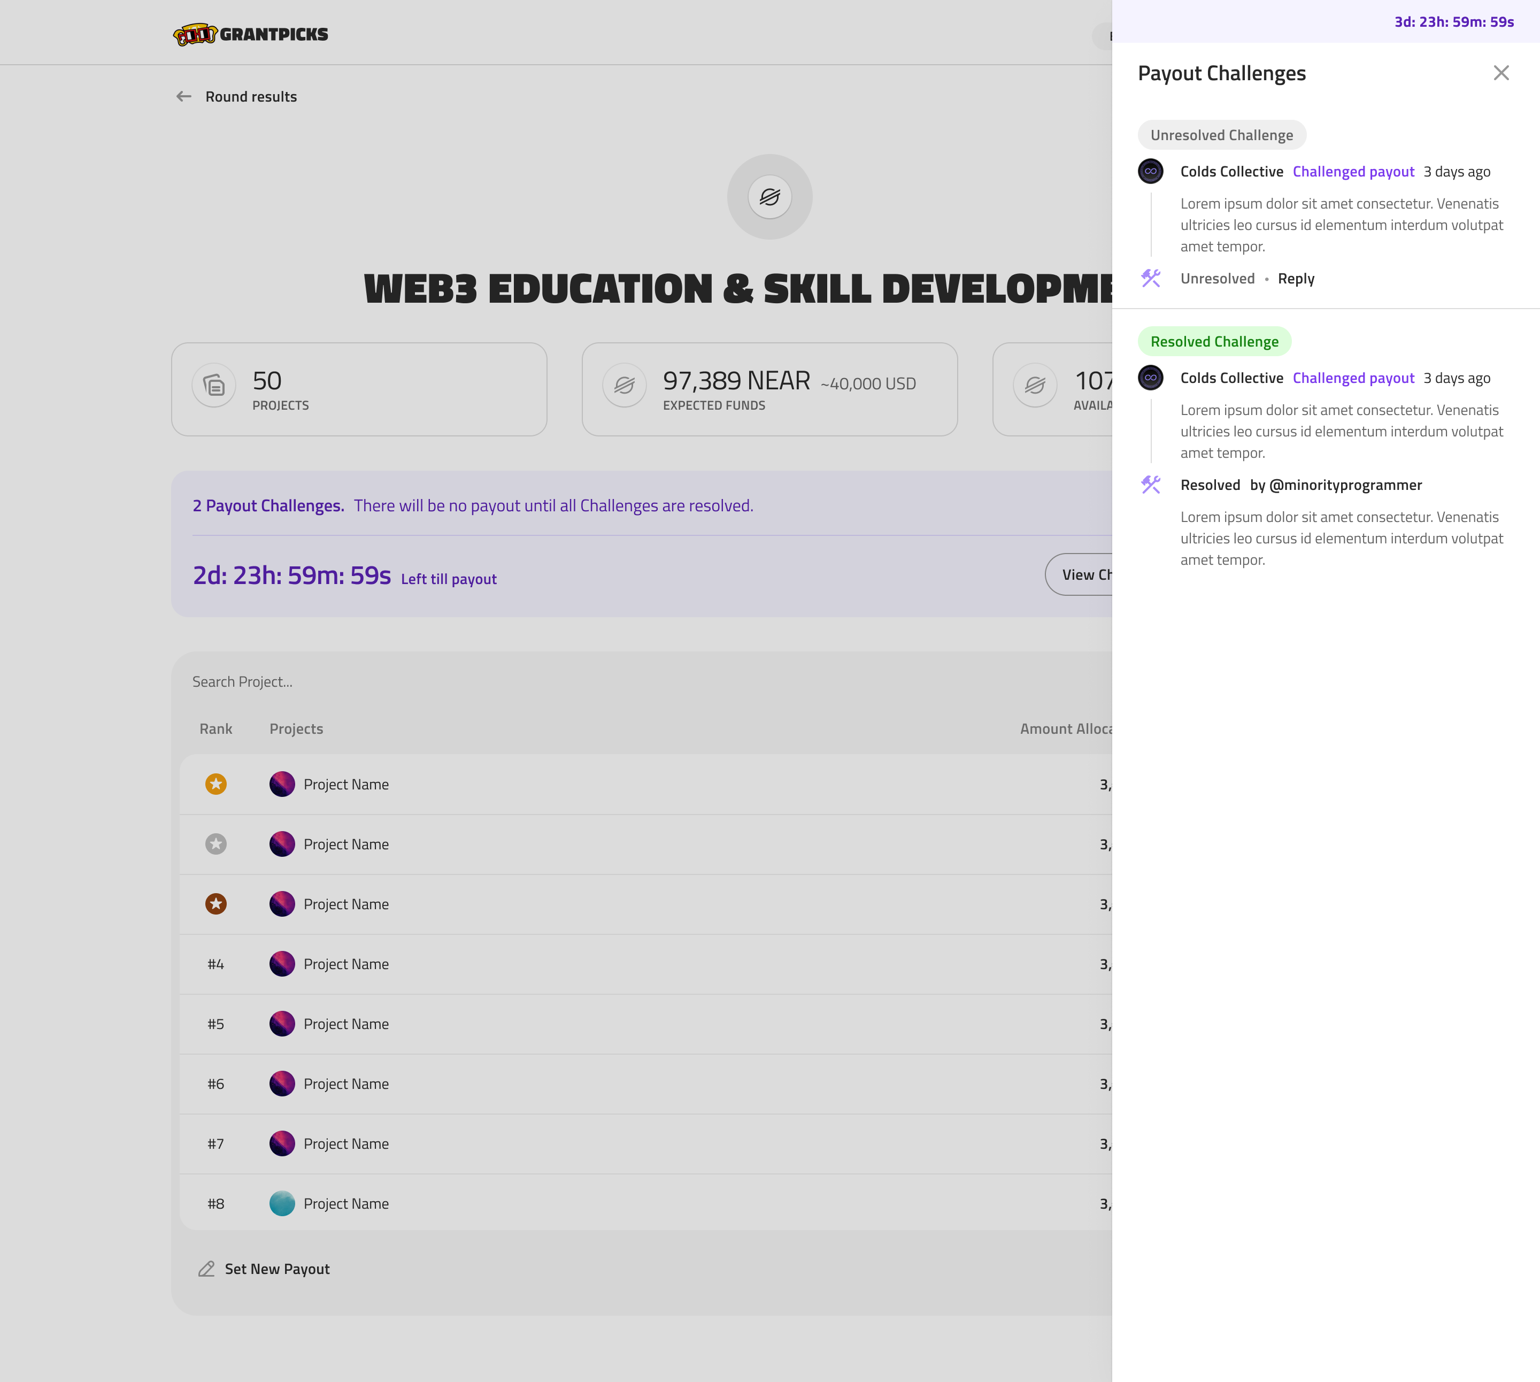Click the Search Project input field
The image size is (1540, 1382).
tap(532, 682)
